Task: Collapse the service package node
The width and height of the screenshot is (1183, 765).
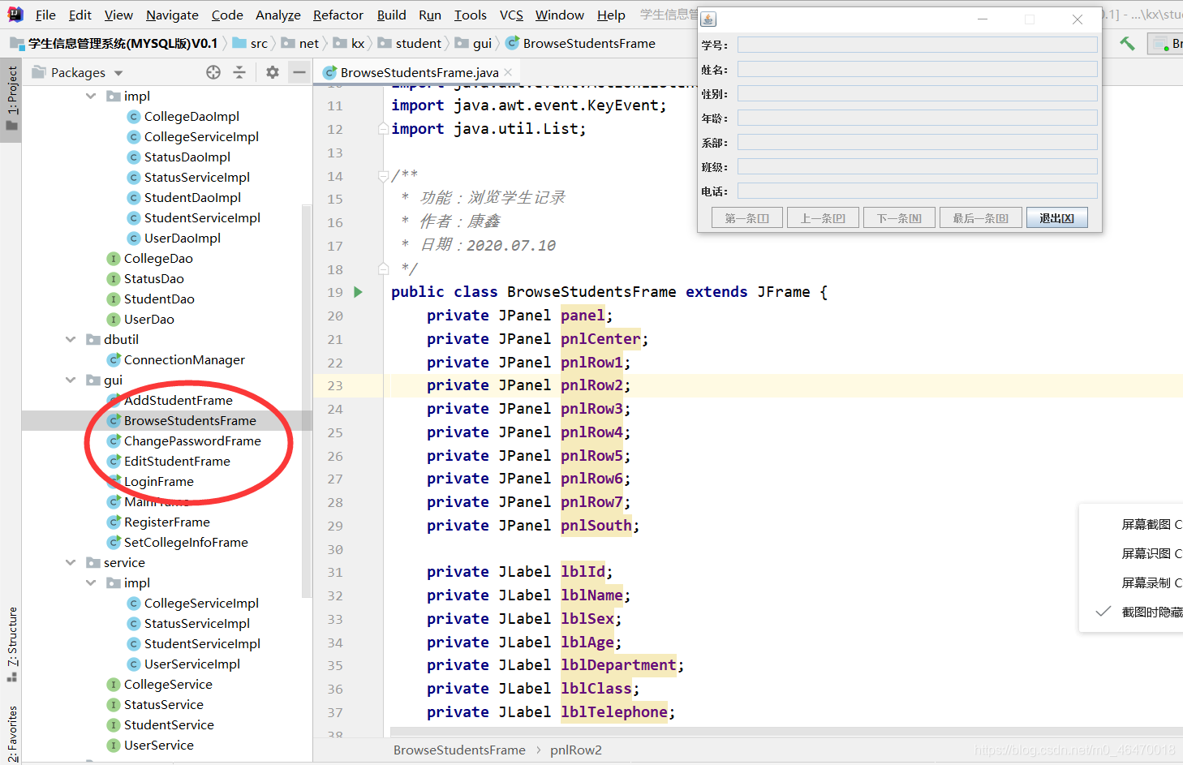Action: 71,562
